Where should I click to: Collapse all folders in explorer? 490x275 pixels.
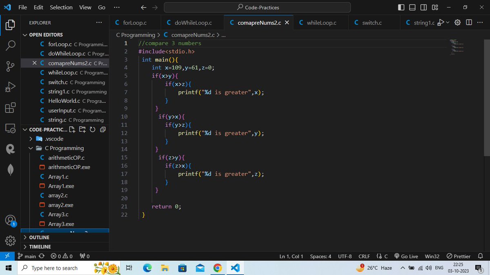coord(102,130)
